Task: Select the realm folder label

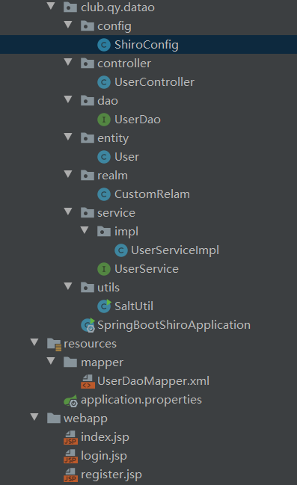Action: (x=112, y=176)
